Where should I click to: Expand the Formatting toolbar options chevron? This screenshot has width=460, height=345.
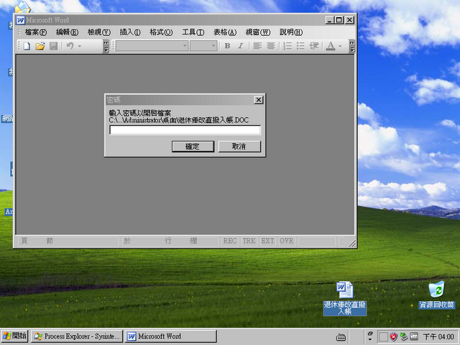[x=351, y=46]
